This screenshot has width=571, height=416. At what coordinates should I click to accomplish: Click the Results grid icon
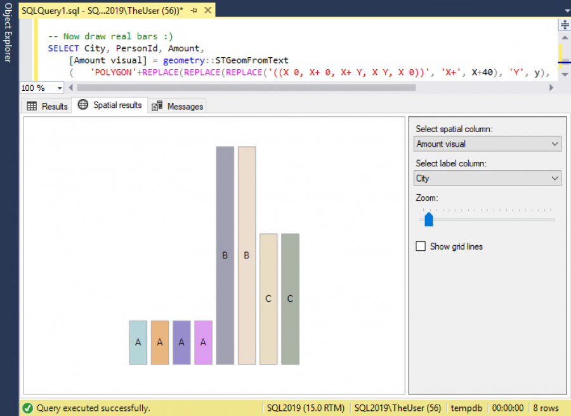click(x=31, y=105)
